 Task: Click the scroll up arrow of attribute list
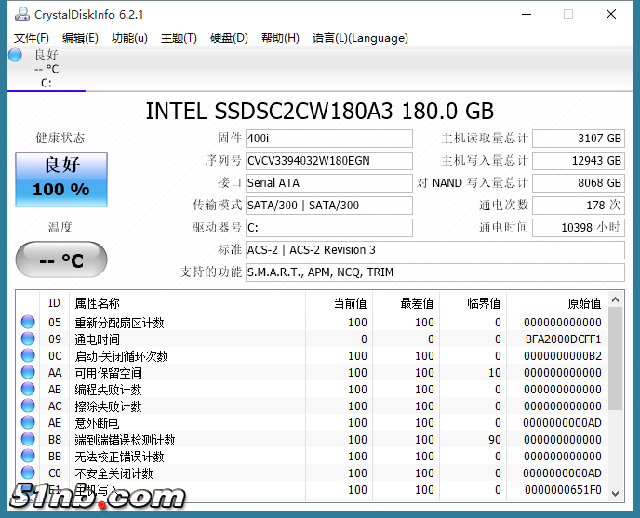point(616,300)
